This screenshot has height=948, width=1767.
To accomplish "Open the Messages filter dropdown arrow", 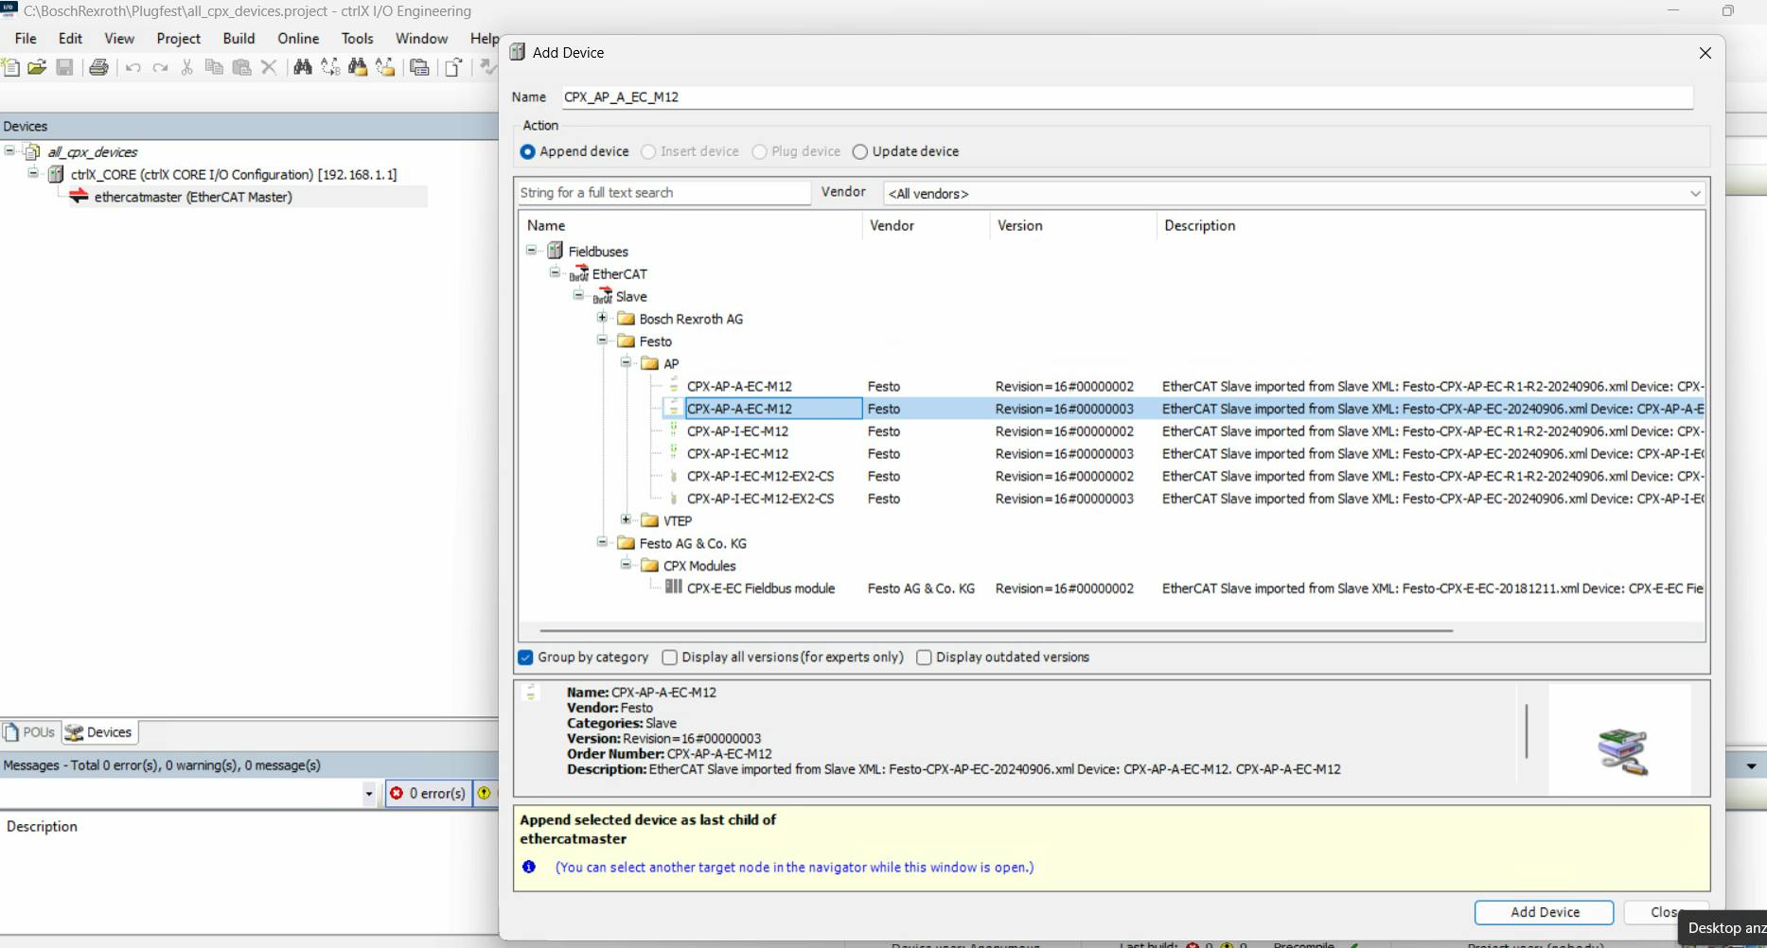I will (369, 794).
